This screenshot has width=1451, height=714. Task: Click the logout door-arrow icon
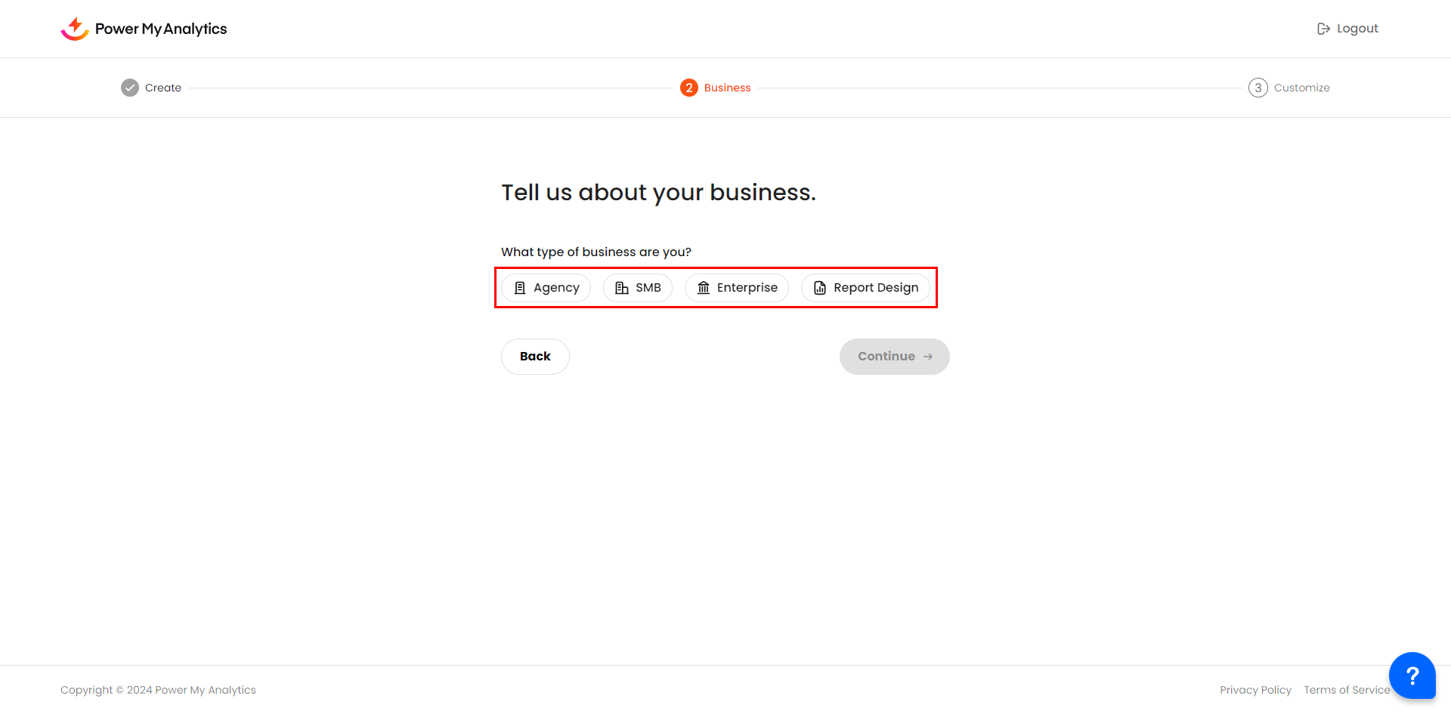[x=1323, y=29]
